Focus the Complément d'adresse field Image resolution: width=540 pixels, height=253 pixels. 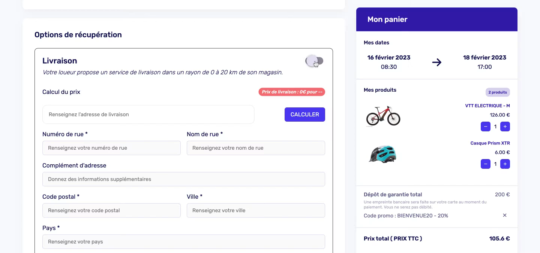coord(184,179)
